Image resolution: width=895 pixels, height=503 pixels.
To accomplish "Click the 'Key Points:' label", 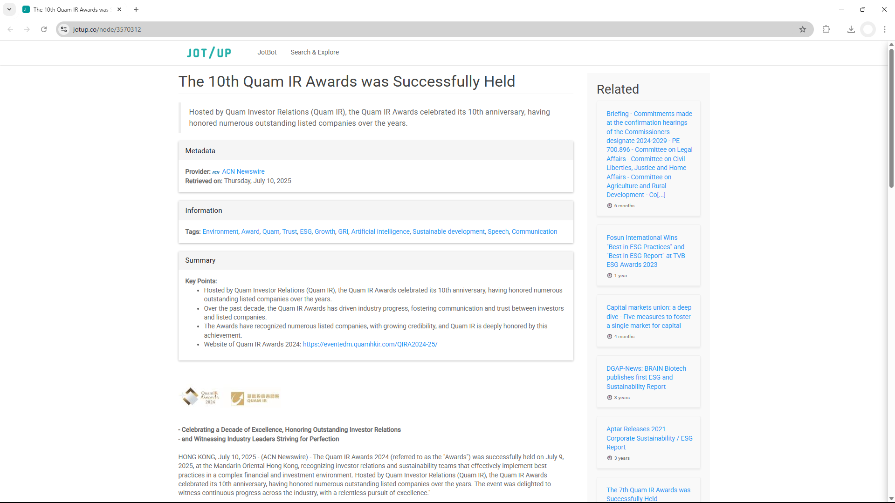I will [201, 281].
